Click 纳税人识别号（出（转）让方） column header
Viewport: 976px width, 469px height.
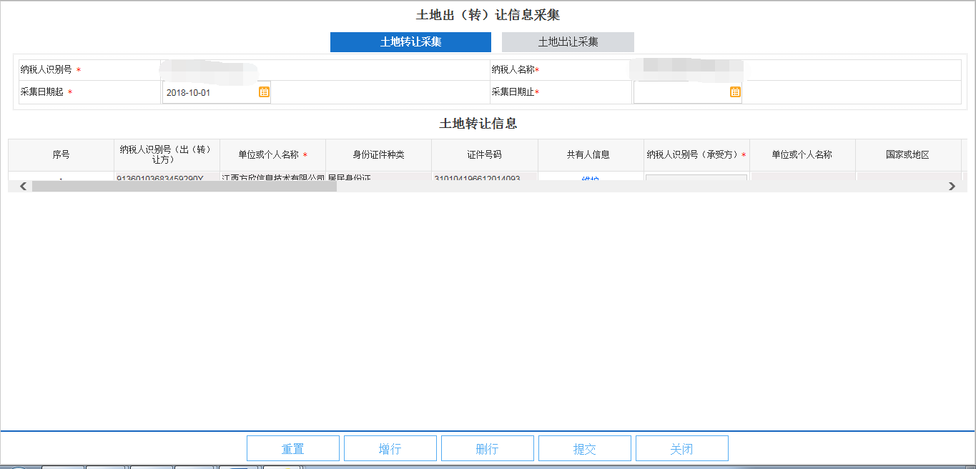pos(167,154)
